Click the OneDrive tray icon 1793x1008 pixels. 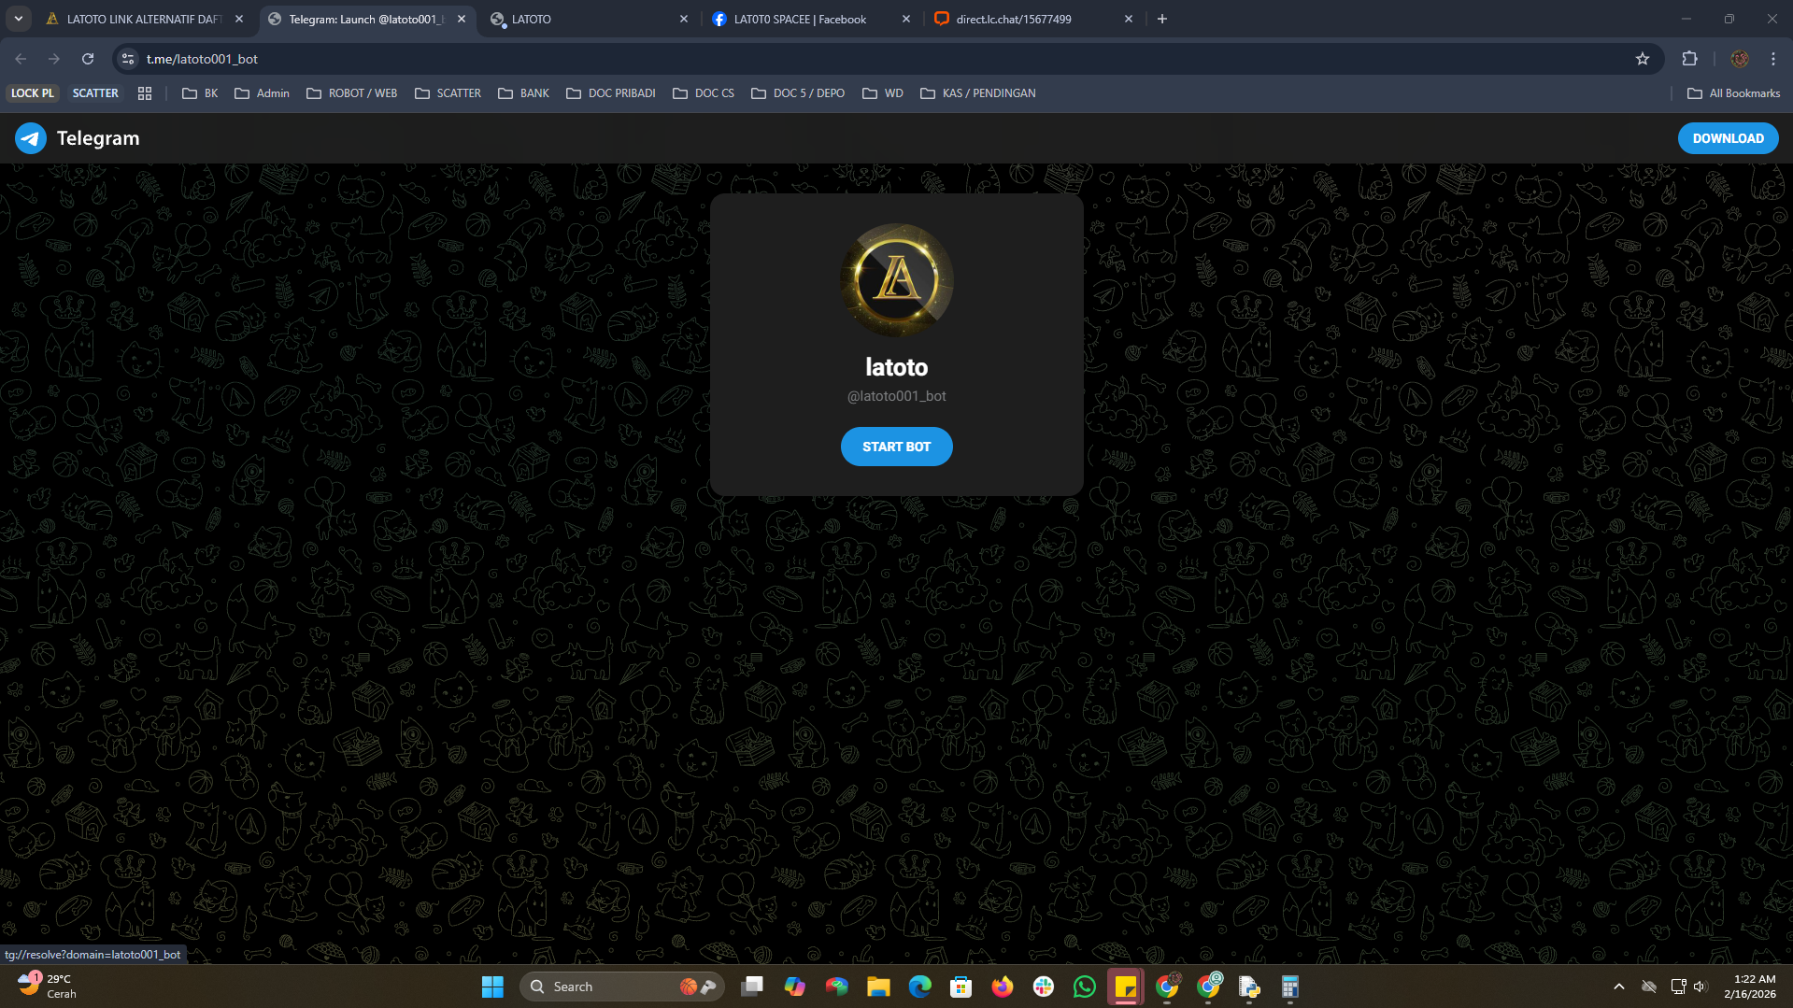coord(1649,987)
